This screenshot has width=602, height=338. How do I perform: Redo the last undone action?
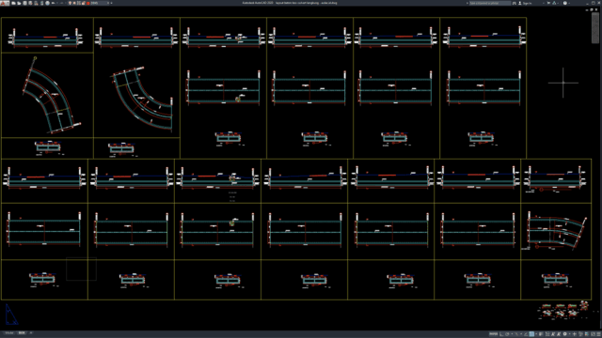coord(62,3)
